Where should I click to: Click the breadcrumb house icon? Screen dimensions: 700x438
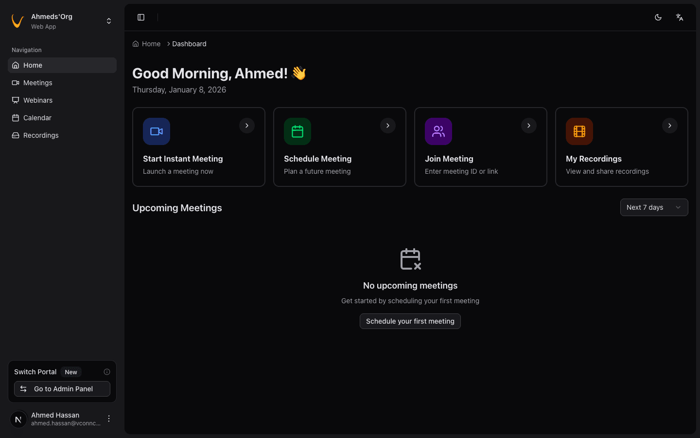[136, 44]
